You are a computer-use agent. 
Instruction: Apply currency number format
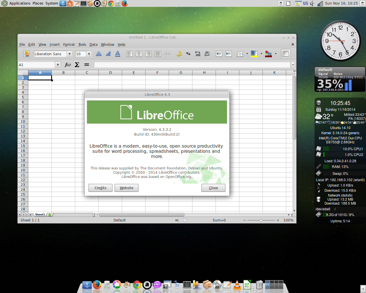tap(179, 54)
